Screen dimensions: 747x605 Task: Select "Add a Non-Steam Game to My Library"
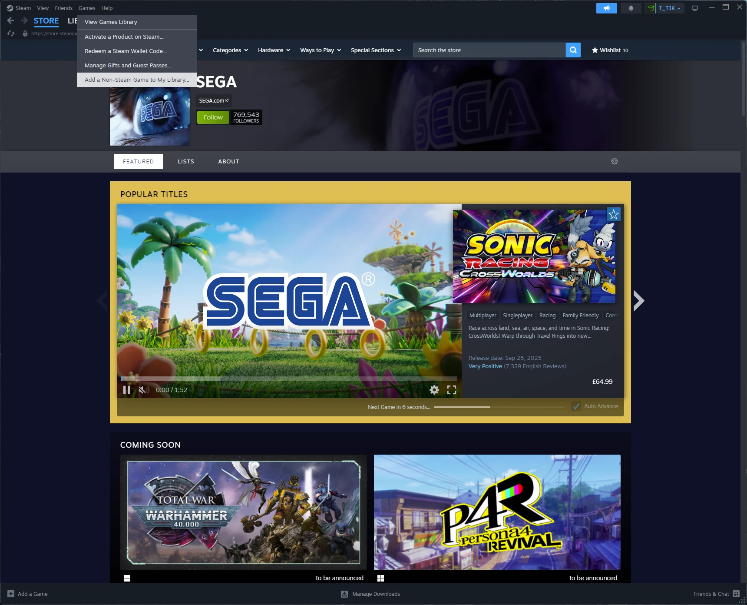tap(136, 80)
